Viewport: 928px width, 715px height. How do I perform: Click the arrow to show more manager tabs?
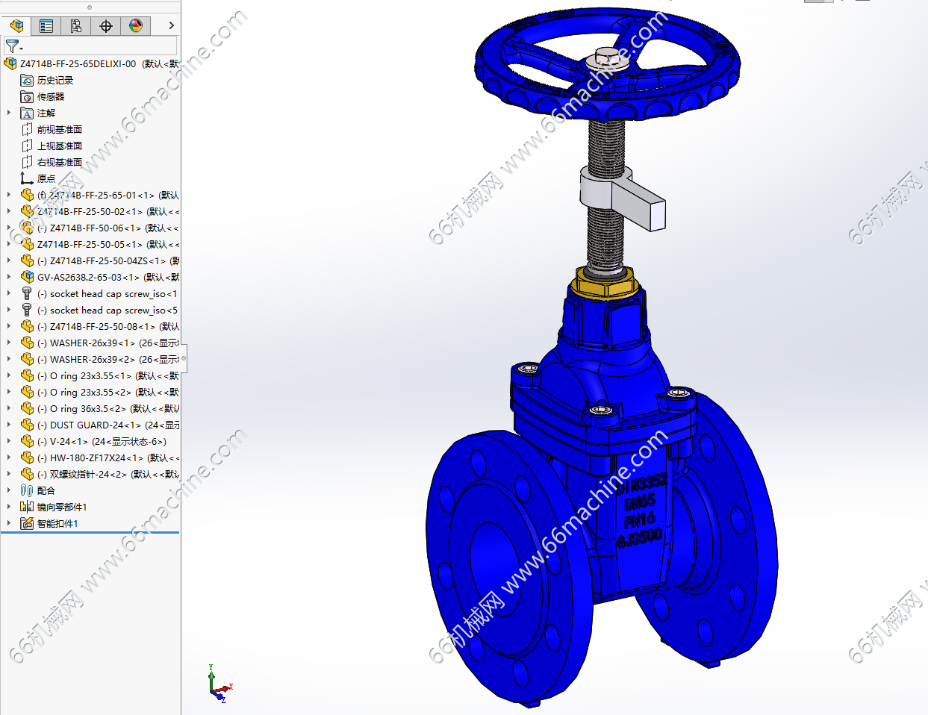pyautogui.click(x=172, y=26)
